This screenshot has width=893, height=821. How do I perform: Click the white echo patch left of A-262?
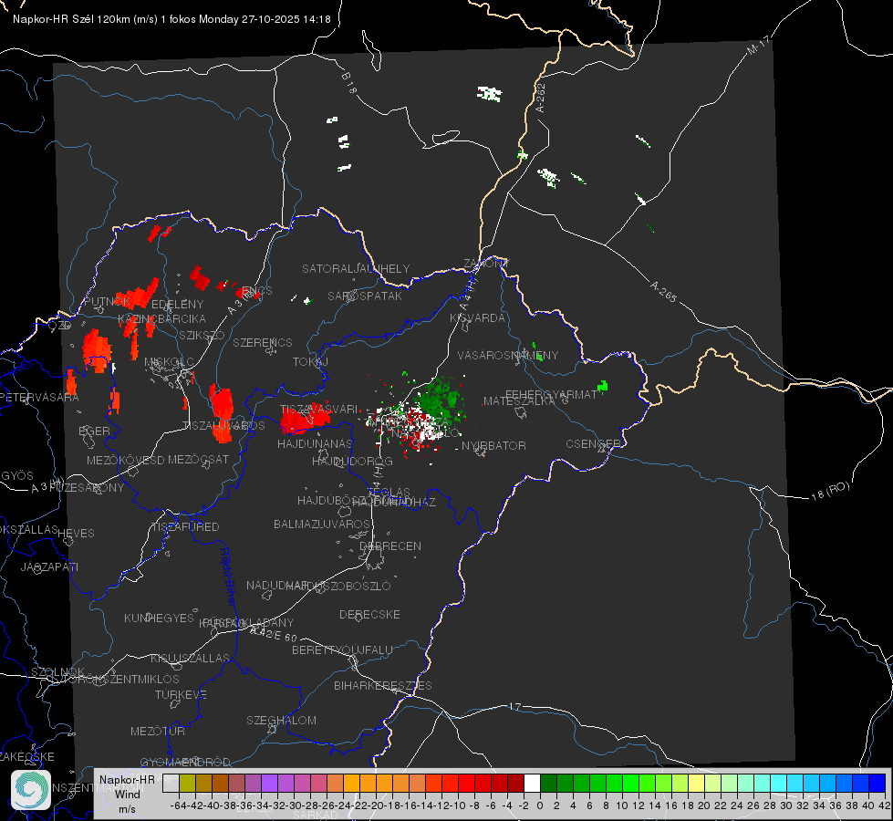(489, 94)
